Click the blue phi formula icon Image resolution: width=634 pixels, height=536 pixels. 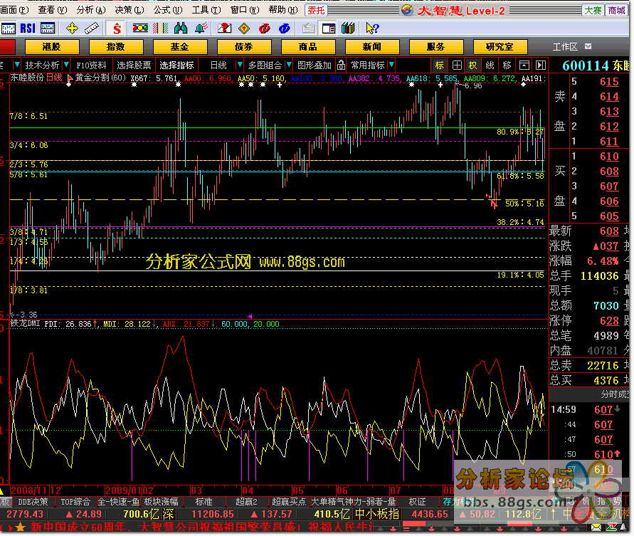[x=284, y=28]
